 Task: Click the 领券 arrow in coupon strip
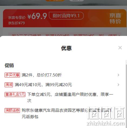click(114, 35)
